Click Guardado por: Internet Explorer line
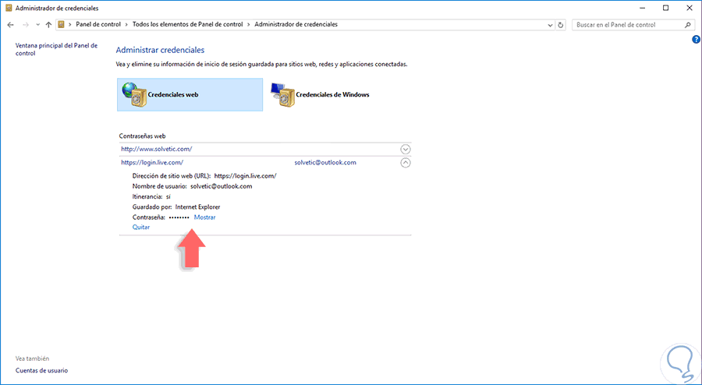This screenshot has width=702, height=385. coord(176,207)
